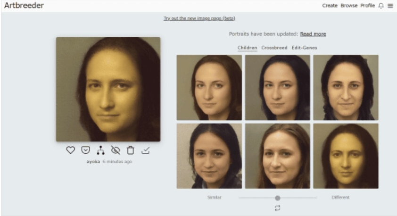397x216 pixels.
Task: Click the Similar–Different slider handle
Action: click(x=278, y=198)
